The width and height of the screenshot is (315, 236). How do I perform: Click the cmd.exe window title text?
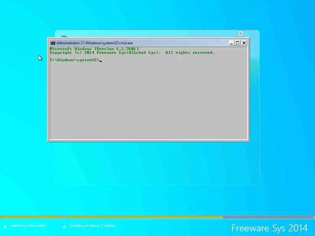95,43
